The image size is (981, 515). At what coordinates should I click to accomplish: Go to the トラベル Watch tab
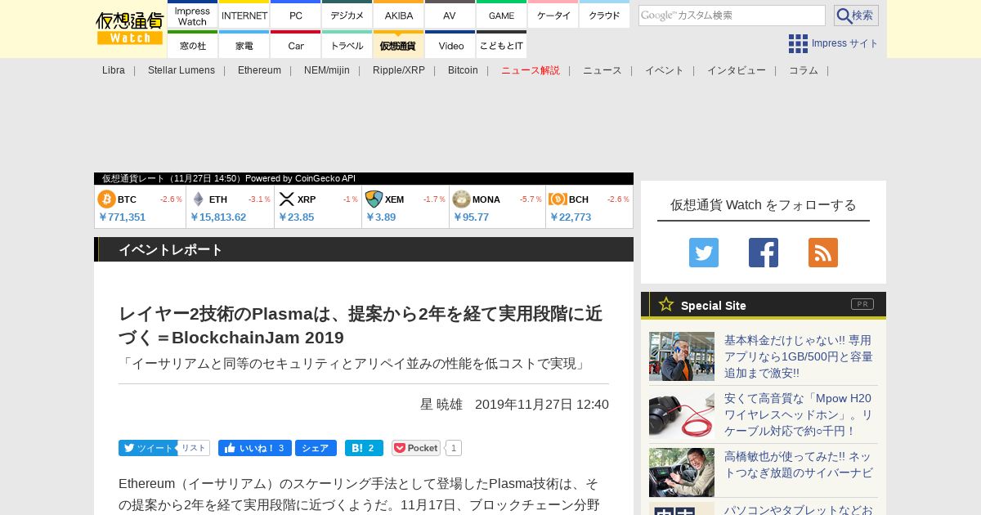coord(347,45)
